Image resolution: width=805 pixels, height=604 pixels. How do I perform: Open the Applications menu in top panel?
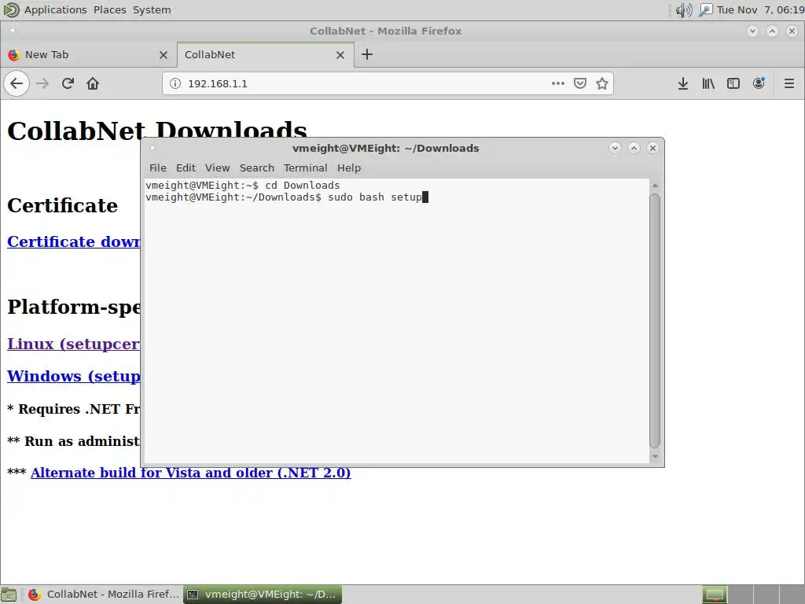[x=56, y=9]
